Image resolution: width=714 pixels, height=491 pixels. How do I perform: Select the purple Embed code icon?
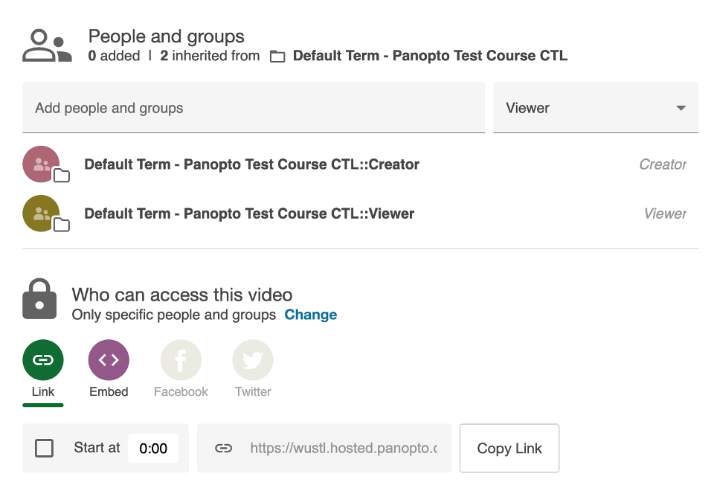coord(109,360)
